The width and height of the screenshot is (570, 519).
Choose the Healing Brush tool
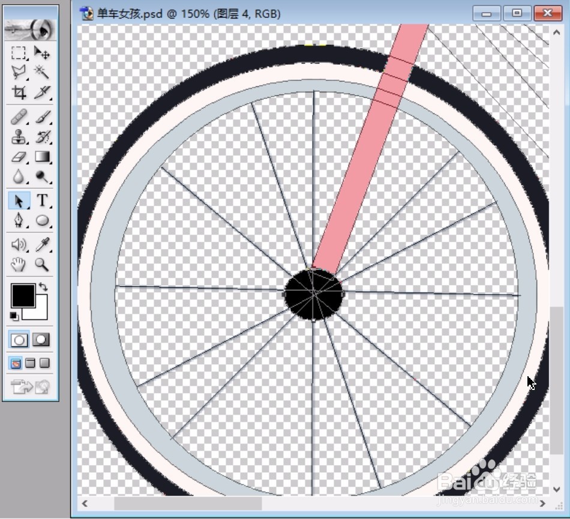19,117
